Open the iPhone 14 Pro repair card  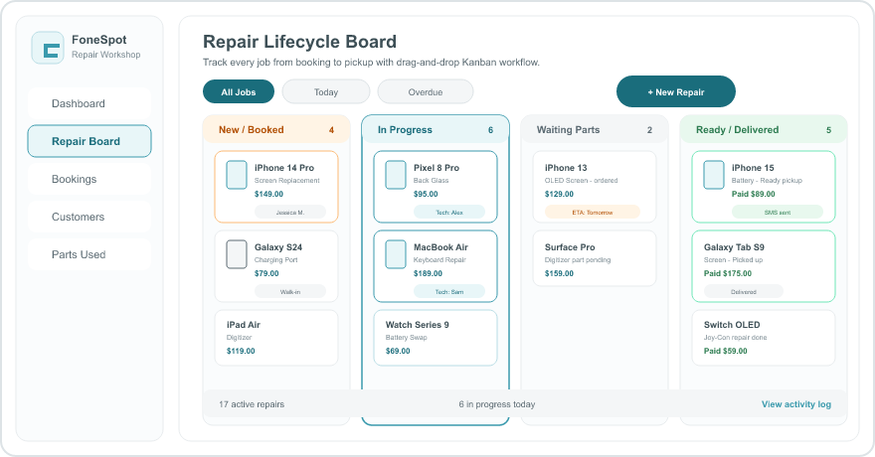point(276,187)
